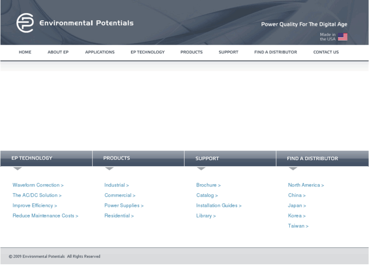Click the Power Quality For The Digital Age tagline
The width and height of the screenshot is (369, 277).
(304, 24)
